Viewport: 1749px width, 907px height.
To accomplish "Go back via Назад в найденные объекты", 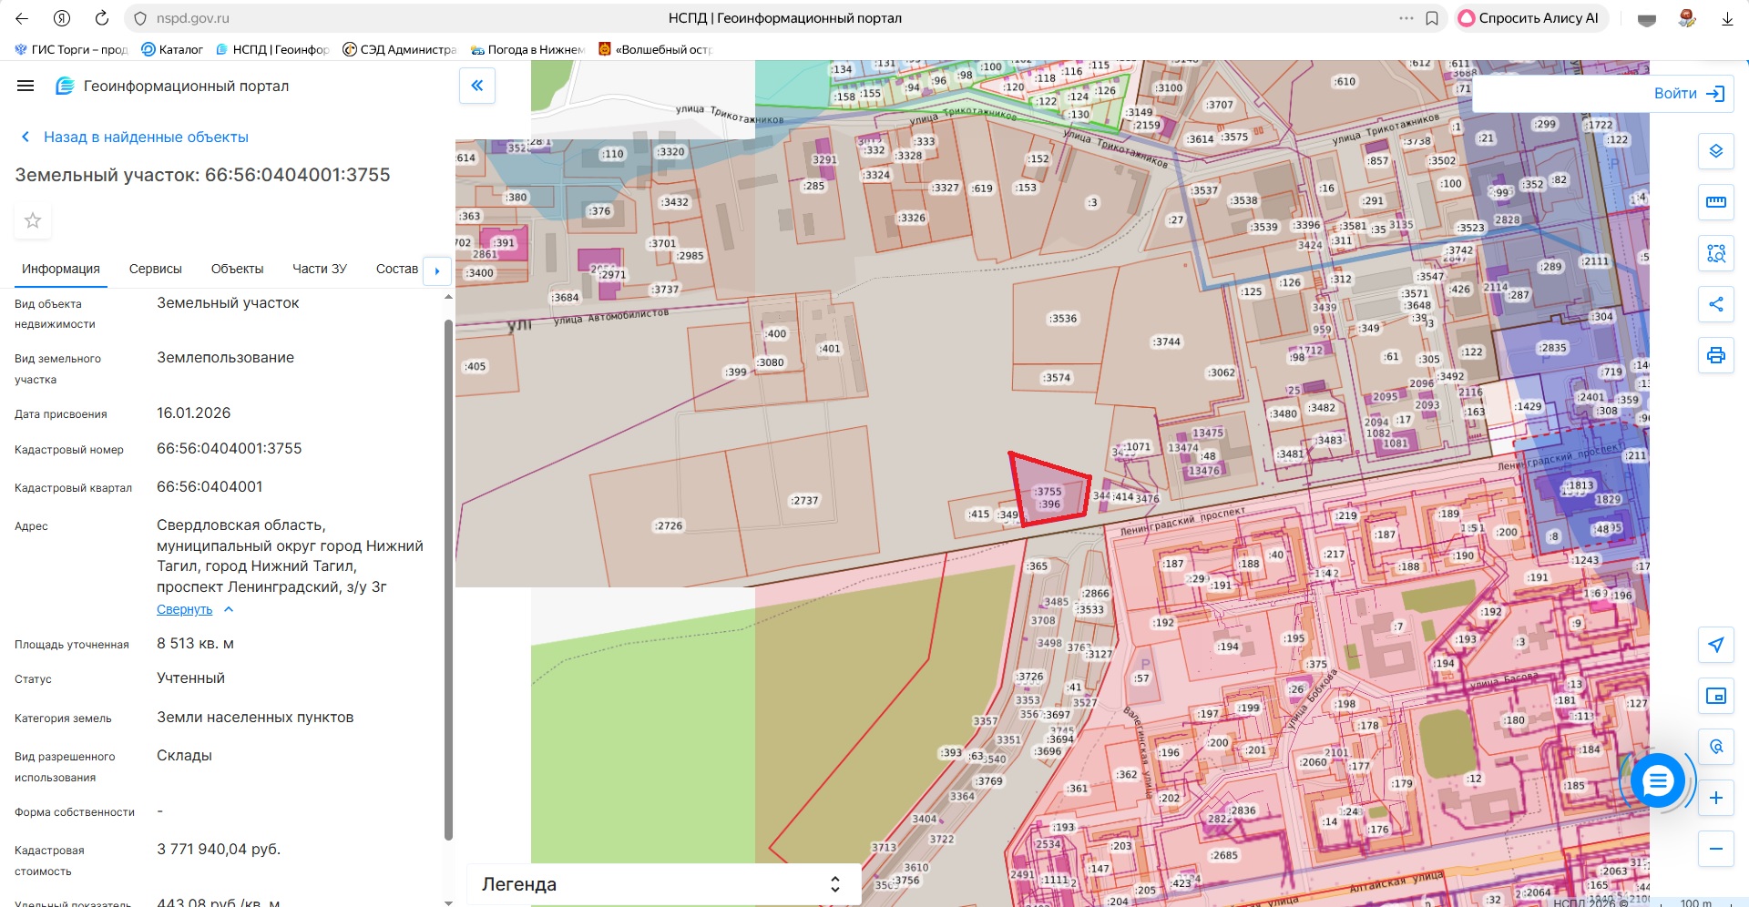I will click(x=146, y=137).
